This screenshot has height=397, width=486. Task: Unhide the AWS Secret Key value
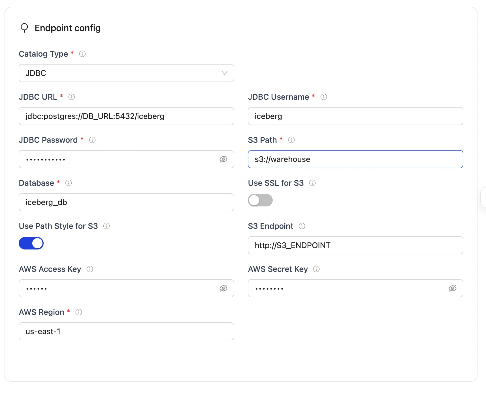point(452,288)
